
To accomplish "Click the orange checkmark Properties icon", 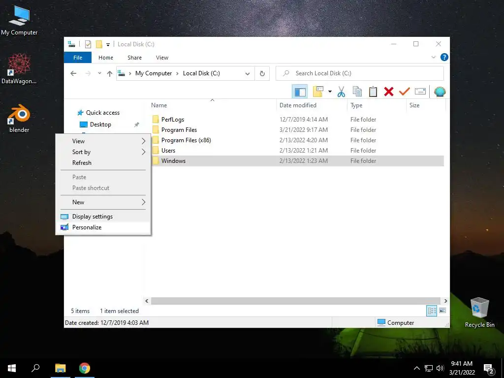I will (x=405, y=92).
